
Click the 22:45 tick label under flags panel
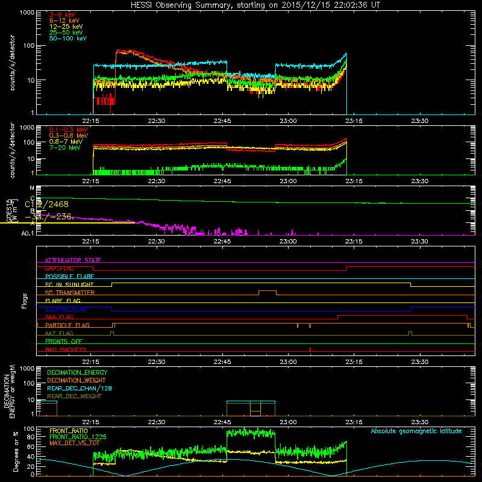(x=222, y=362)
